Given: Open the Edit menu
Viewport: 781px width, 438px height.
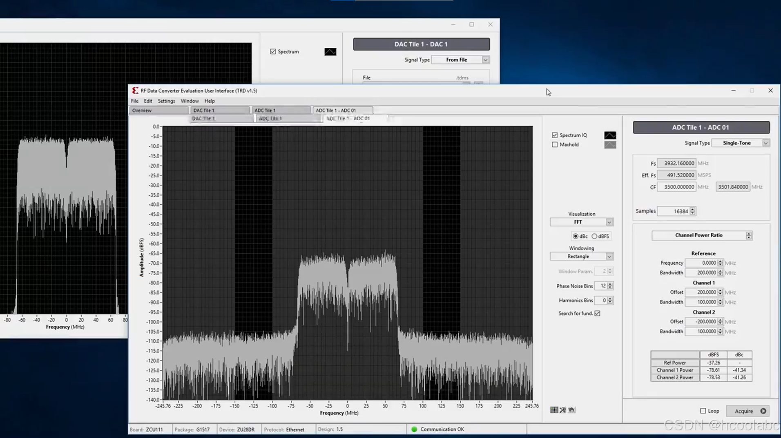Looking at the screenshot, I should [148, 101].
